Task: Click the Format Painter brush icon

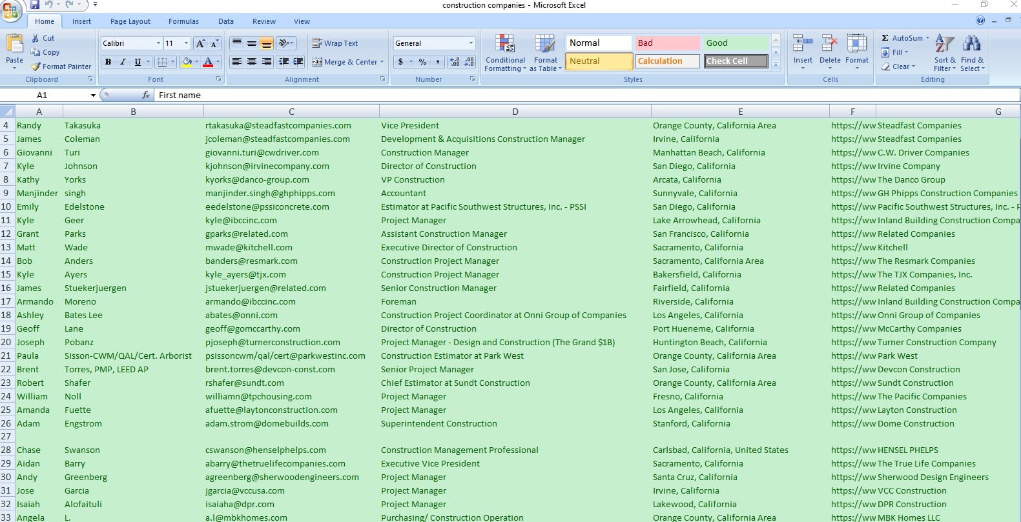Action: [36, 66]
